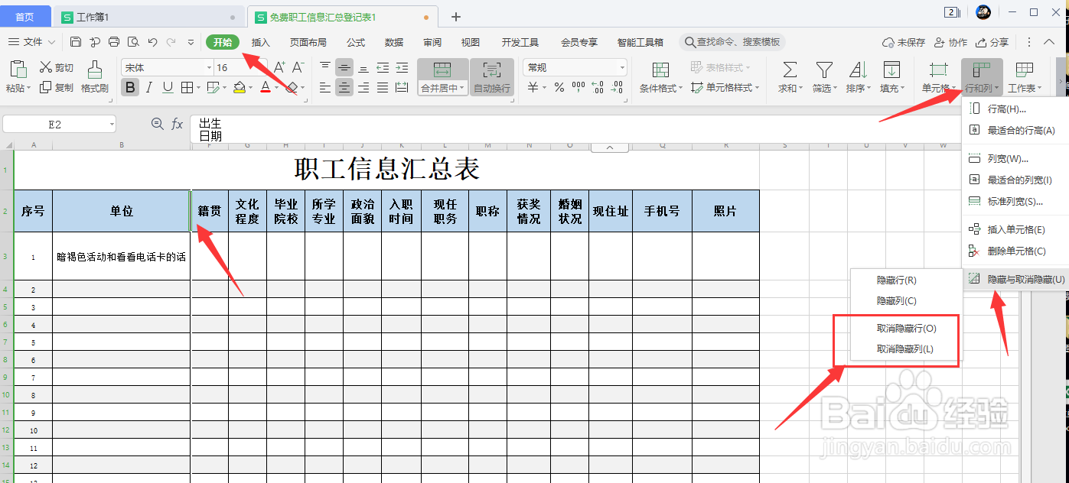Toggle italic formatting
Screen dimensions: 1069x483
(148, 88)
